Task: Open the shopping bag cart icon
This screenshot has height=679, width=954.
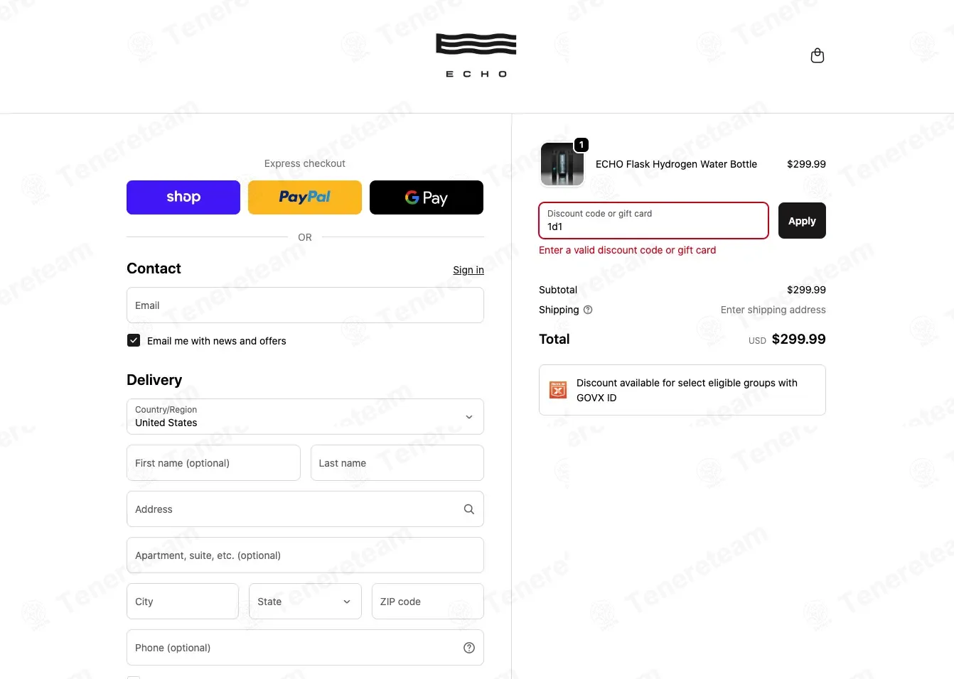Action: click(x=818, y=55)
